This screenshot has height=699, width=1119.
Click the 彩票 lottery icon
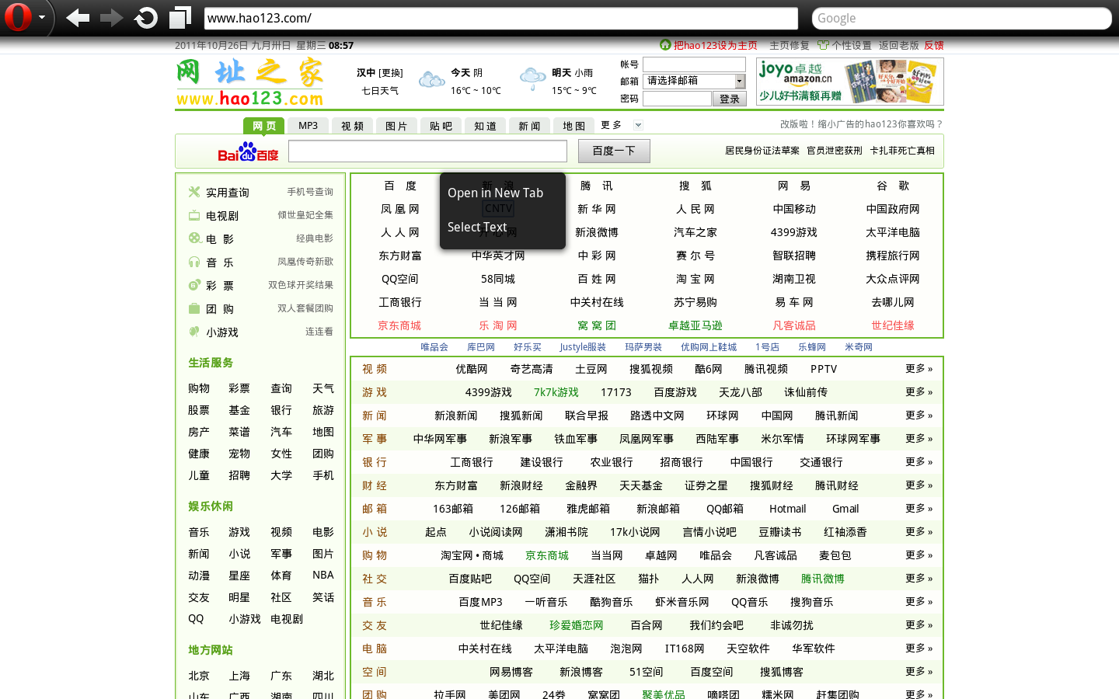pos(194,285)
